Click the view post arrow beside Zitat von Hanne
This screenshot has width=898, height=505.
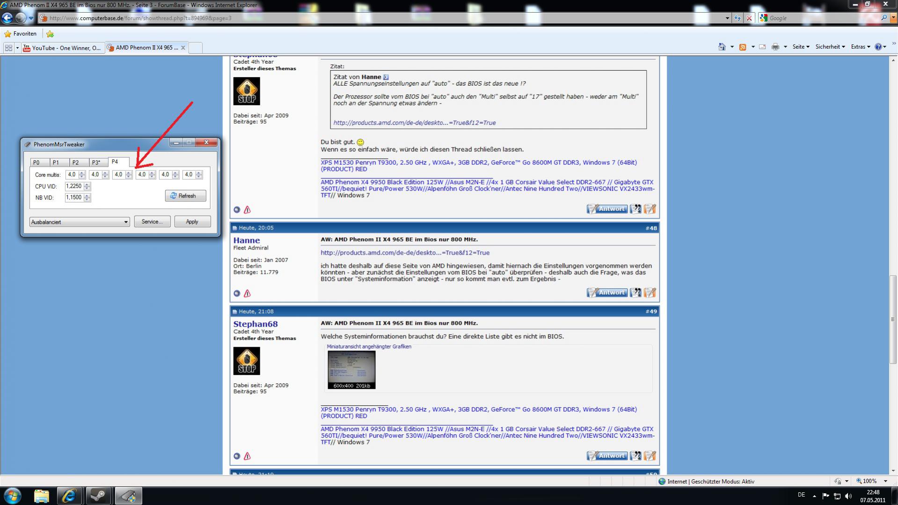pyautogui.click(x=386, y=77)
